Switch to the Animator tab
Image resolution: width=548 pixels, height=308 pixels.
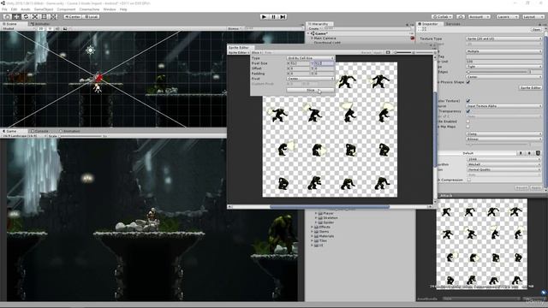click(x=41, y=24)
